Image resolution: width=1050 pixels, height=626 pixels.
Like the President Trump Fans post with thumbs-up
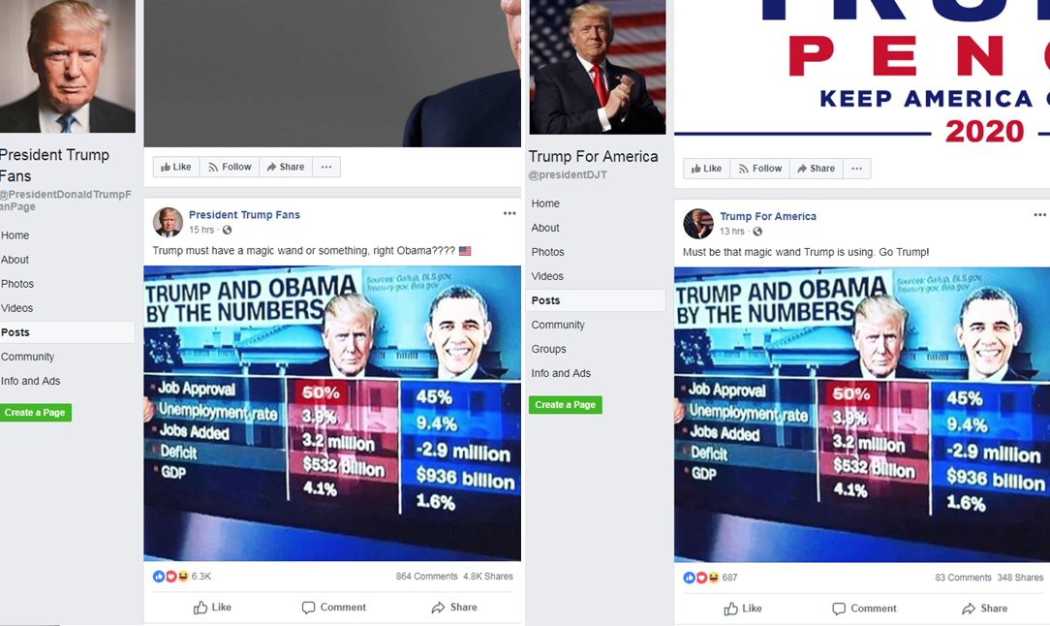coord(212,608)
